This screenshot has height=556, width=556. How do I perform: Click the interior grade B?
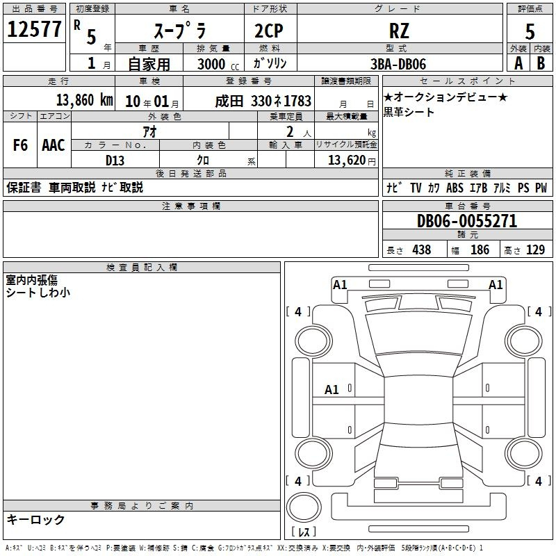pos(541,63)
